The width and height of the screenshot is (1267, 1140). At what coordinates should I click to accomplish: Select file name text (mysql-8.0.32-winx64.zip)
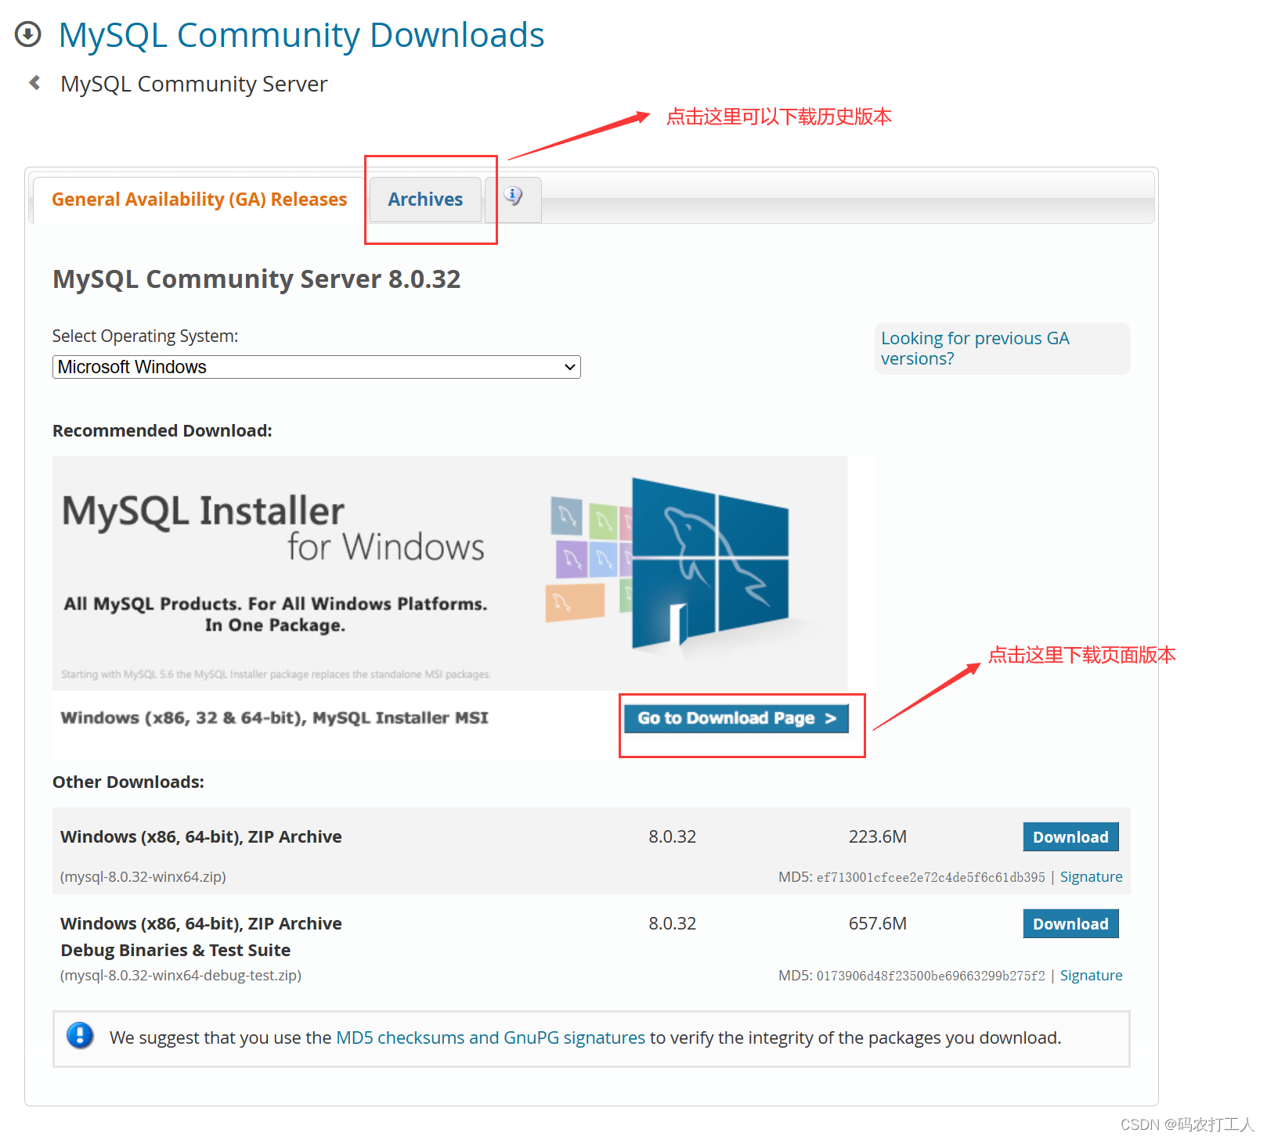[143, 877]
